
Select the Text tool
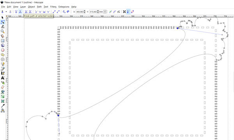point(3,78)
